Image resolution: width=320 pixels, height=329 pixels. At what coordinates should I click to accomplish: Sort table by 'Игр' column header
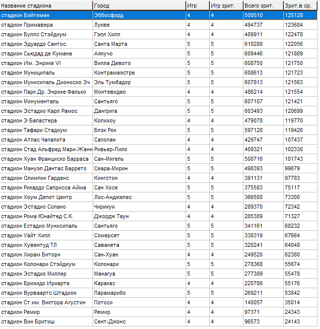(x=197, y=6)
